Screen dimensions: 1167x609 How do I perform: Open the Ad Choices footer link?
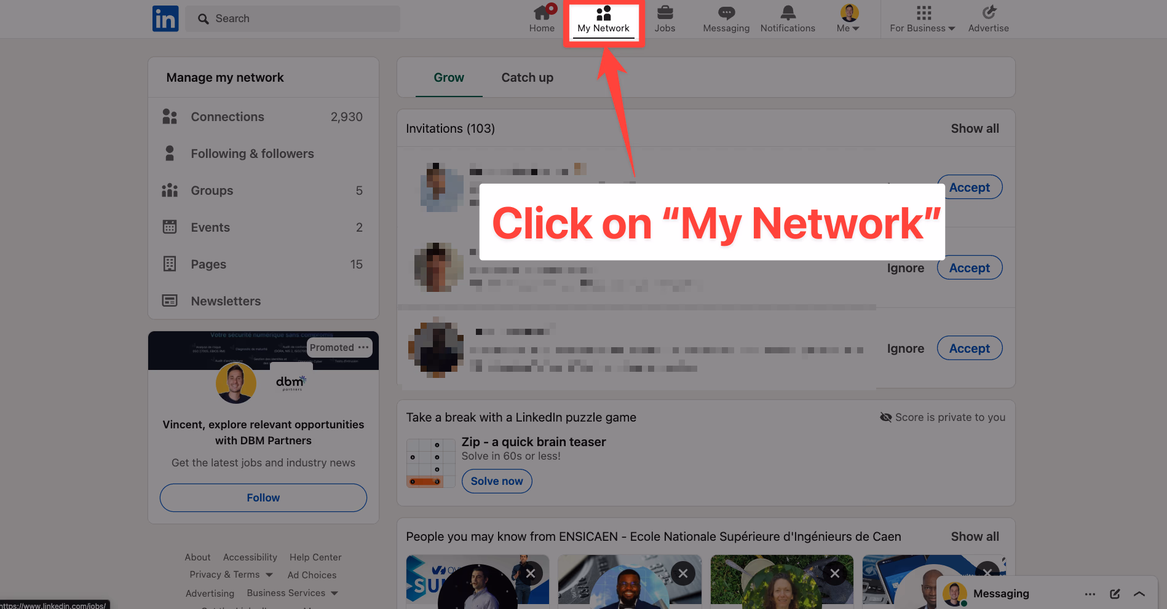point(312,575)
